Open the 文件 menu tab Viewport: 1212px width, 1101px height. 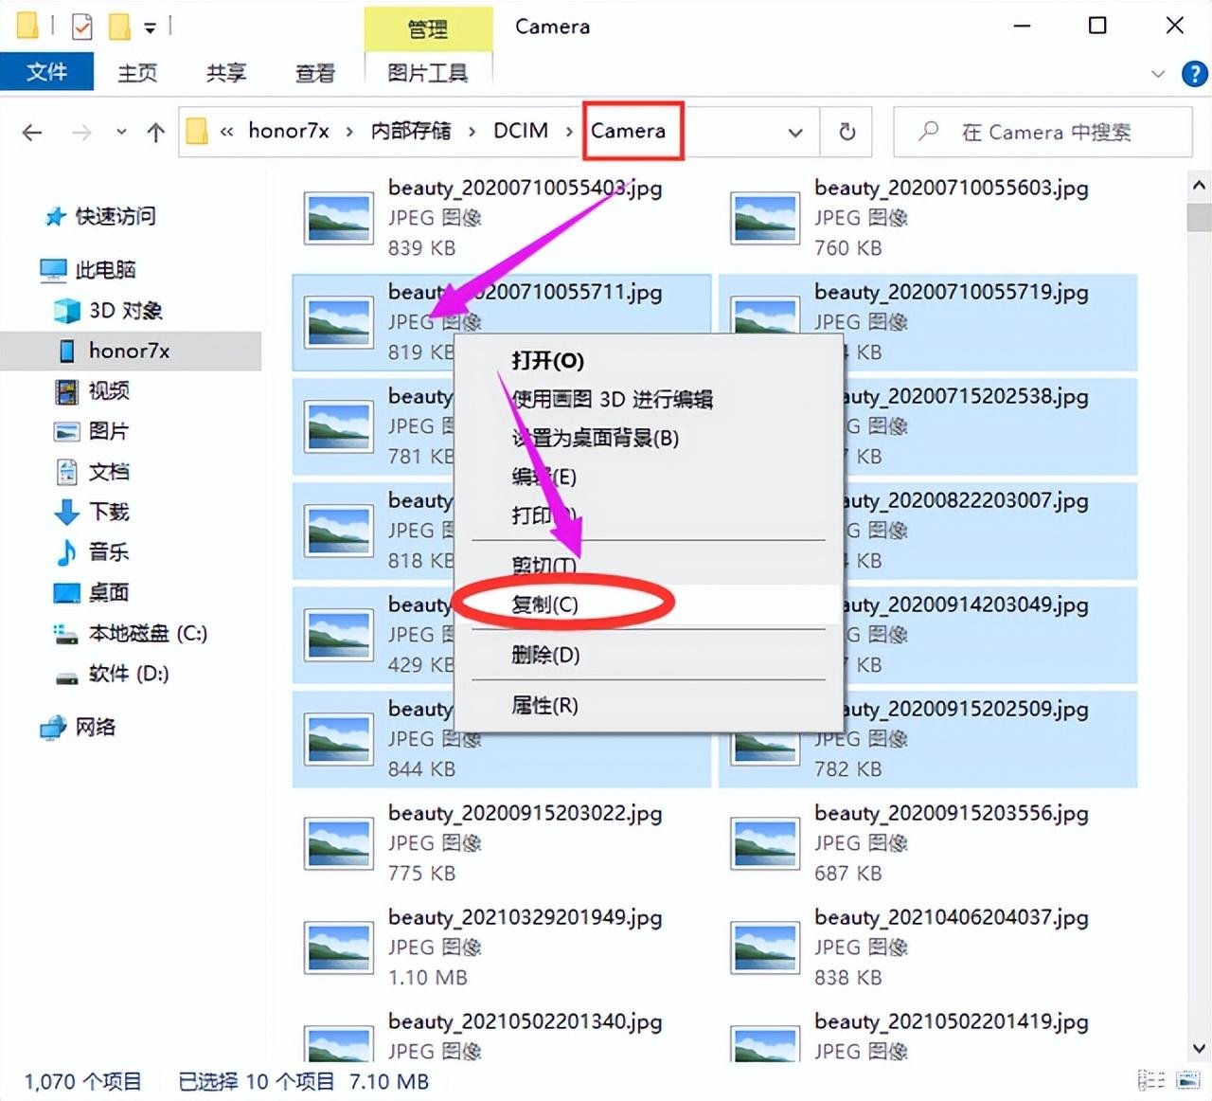(x=46, y=72)
